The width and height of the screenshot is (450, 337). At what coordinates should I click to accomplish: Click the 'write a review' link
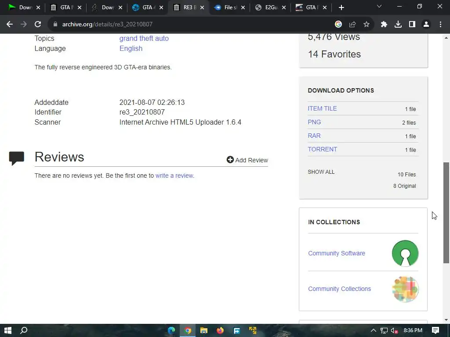174,176
